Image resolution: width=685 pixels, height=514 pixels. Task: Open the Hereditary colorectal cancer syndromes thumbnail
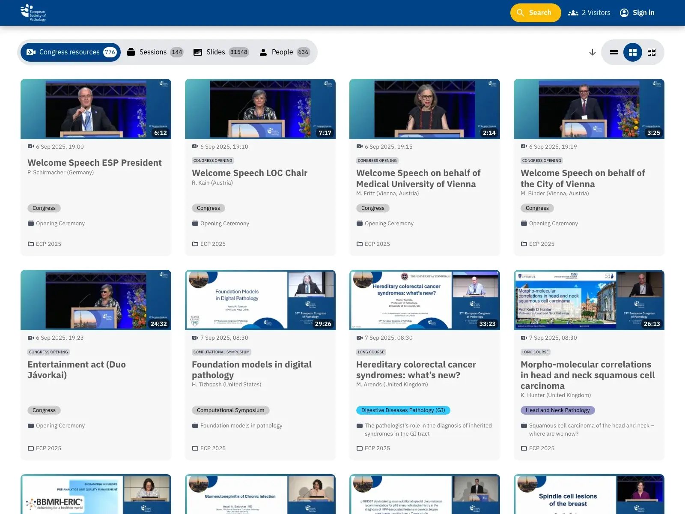[x=425, y=300]
